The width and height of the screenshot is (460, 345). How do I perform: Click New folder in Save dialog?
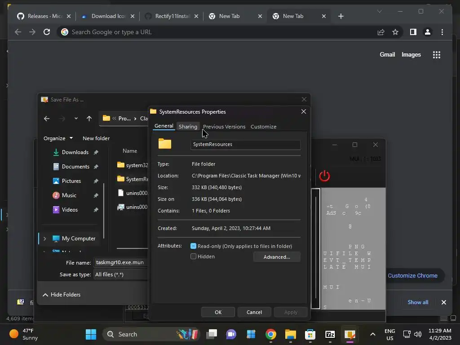96,138
